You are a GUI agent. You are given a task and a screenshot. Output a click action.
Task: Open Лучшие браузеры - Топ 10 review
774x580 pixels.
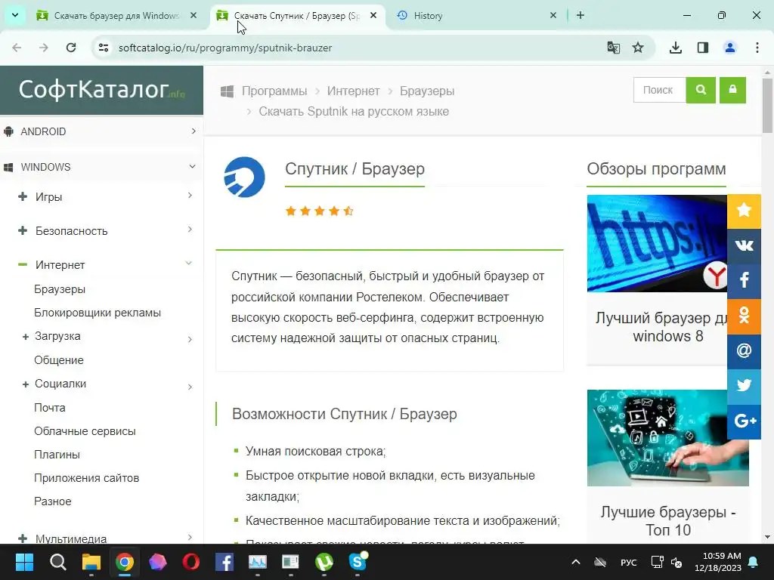[x=668, y=521]
